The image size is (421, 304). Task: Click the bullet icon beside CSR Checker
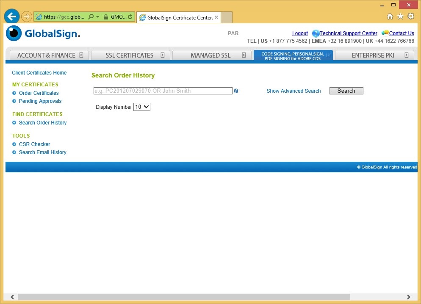14,144
